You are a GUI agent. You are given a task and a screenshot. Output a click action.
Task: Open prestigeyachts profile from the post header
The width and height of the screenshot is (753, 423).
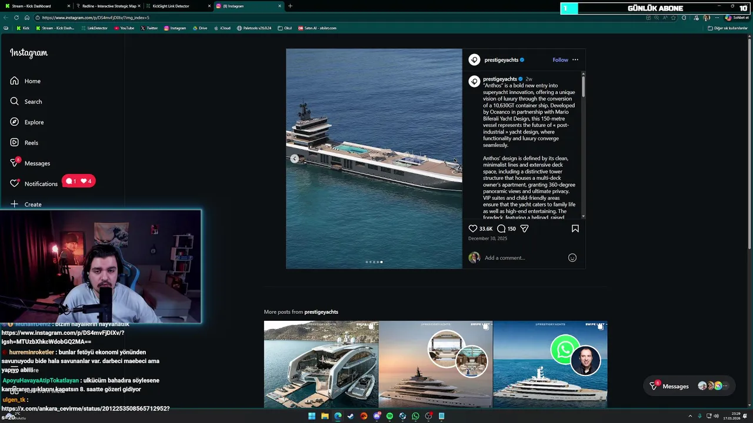coord(501,60)
